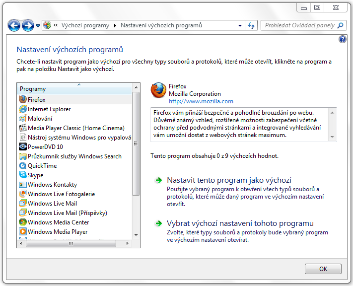The height and width of the screenshot is (286, 353).
Task: Go forward with the blue forward arrow
Action: (28, 25)
